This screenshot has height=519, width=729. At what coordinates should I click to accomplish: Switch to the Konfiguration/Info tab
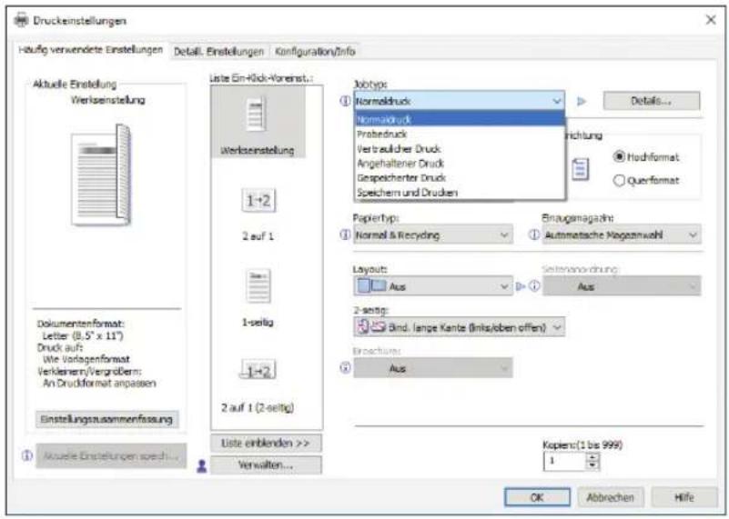coord(315,51)
